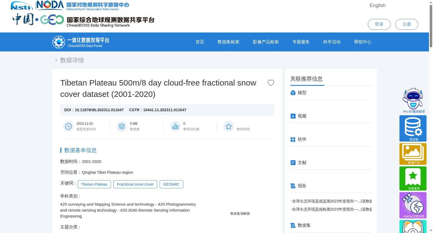This screenshot has width=433, height=233.
Task: Click the ChinaGEOSS Data Portal logo
Action: click(x=81, y=42)
